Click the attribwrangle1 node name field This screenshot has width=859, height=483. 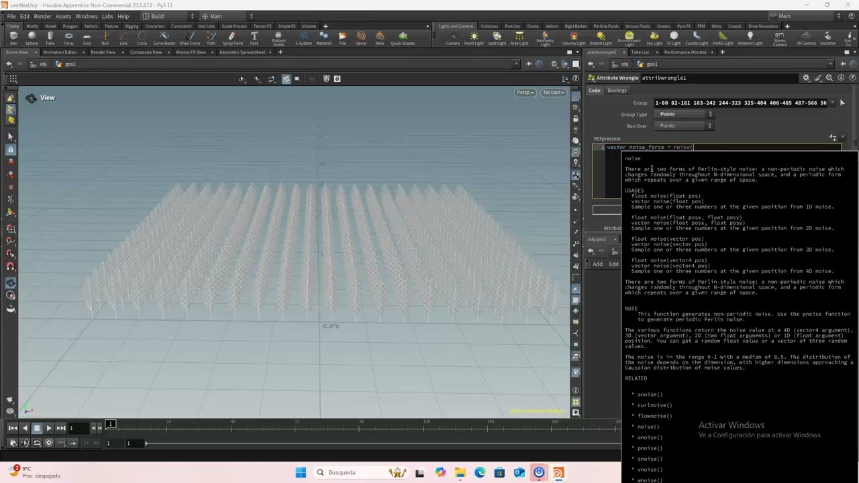720,78
